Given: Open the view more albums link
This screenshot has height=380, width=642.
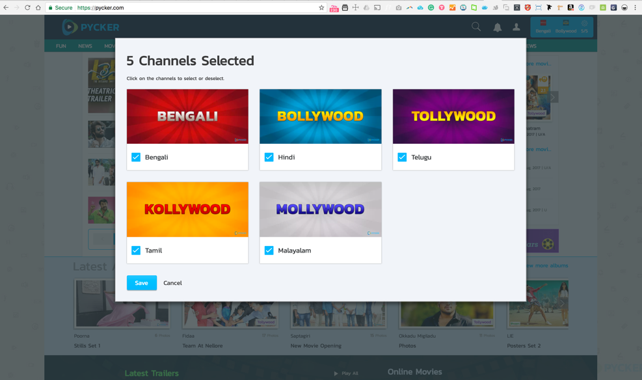Looking at the screenshot, I should 548,265.
